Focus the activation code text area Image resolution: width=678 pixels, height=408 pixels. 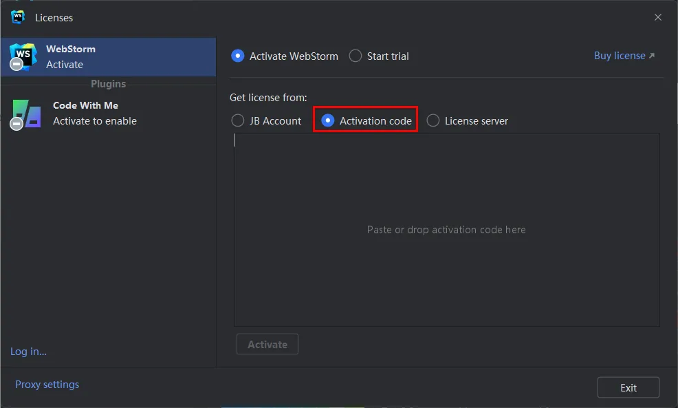click(446, 230)
